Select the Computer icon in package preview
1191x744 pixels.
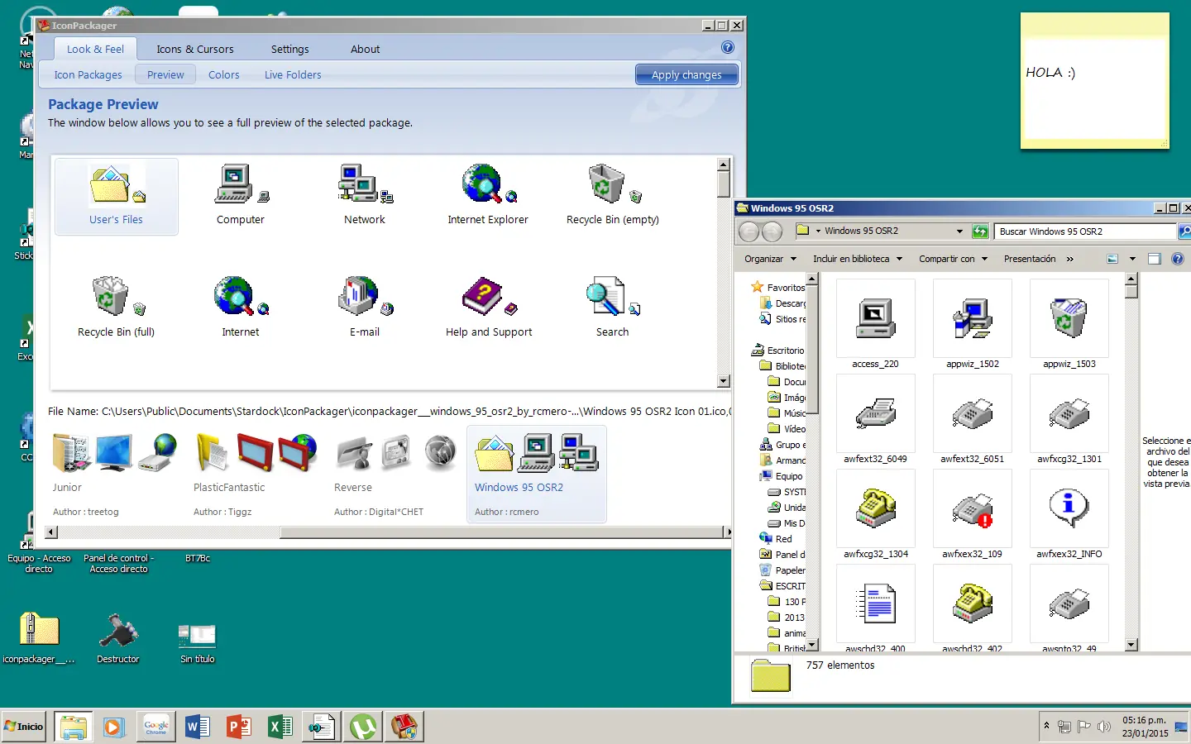pyautogui.click(x=241, y=196)
